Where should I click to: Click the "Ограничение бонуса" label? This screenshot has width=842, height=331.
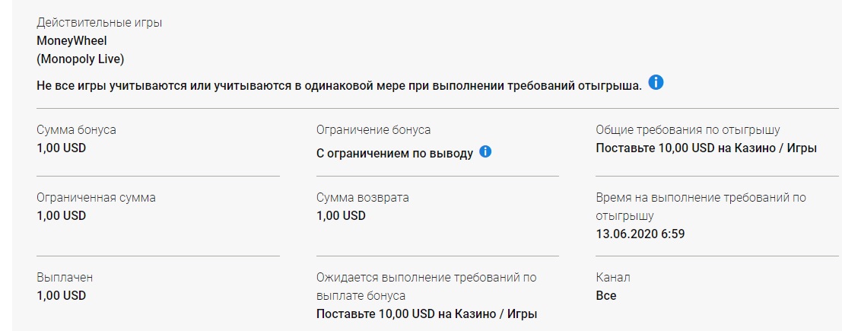point(373,130)
